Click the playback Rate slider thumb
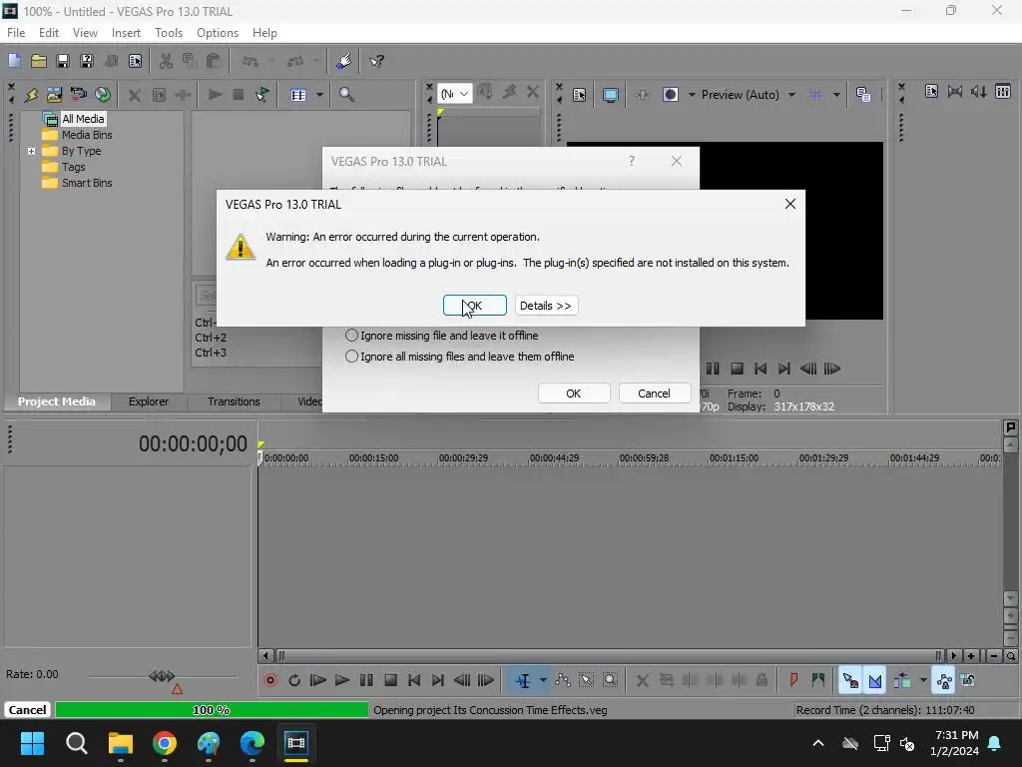The height and width of the screenshot is (767, 1022). point(162,676)
